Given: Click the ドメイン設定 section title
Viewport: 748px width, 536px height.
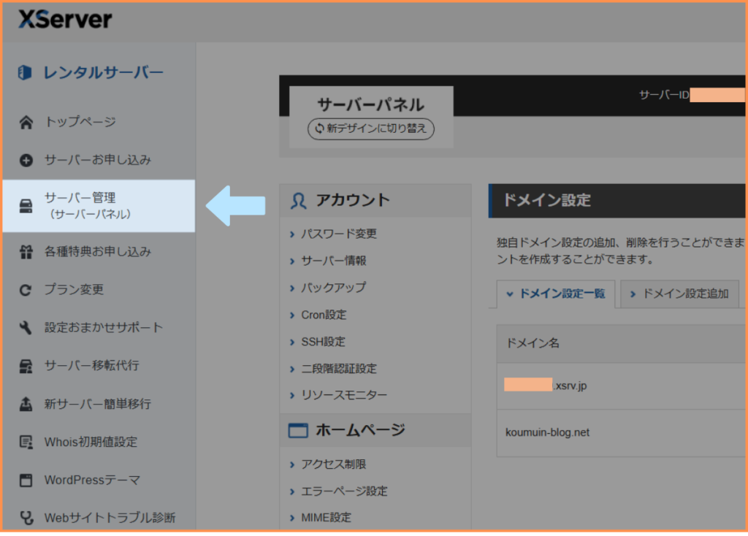Looking at the screenshot, I should [546, 201].
